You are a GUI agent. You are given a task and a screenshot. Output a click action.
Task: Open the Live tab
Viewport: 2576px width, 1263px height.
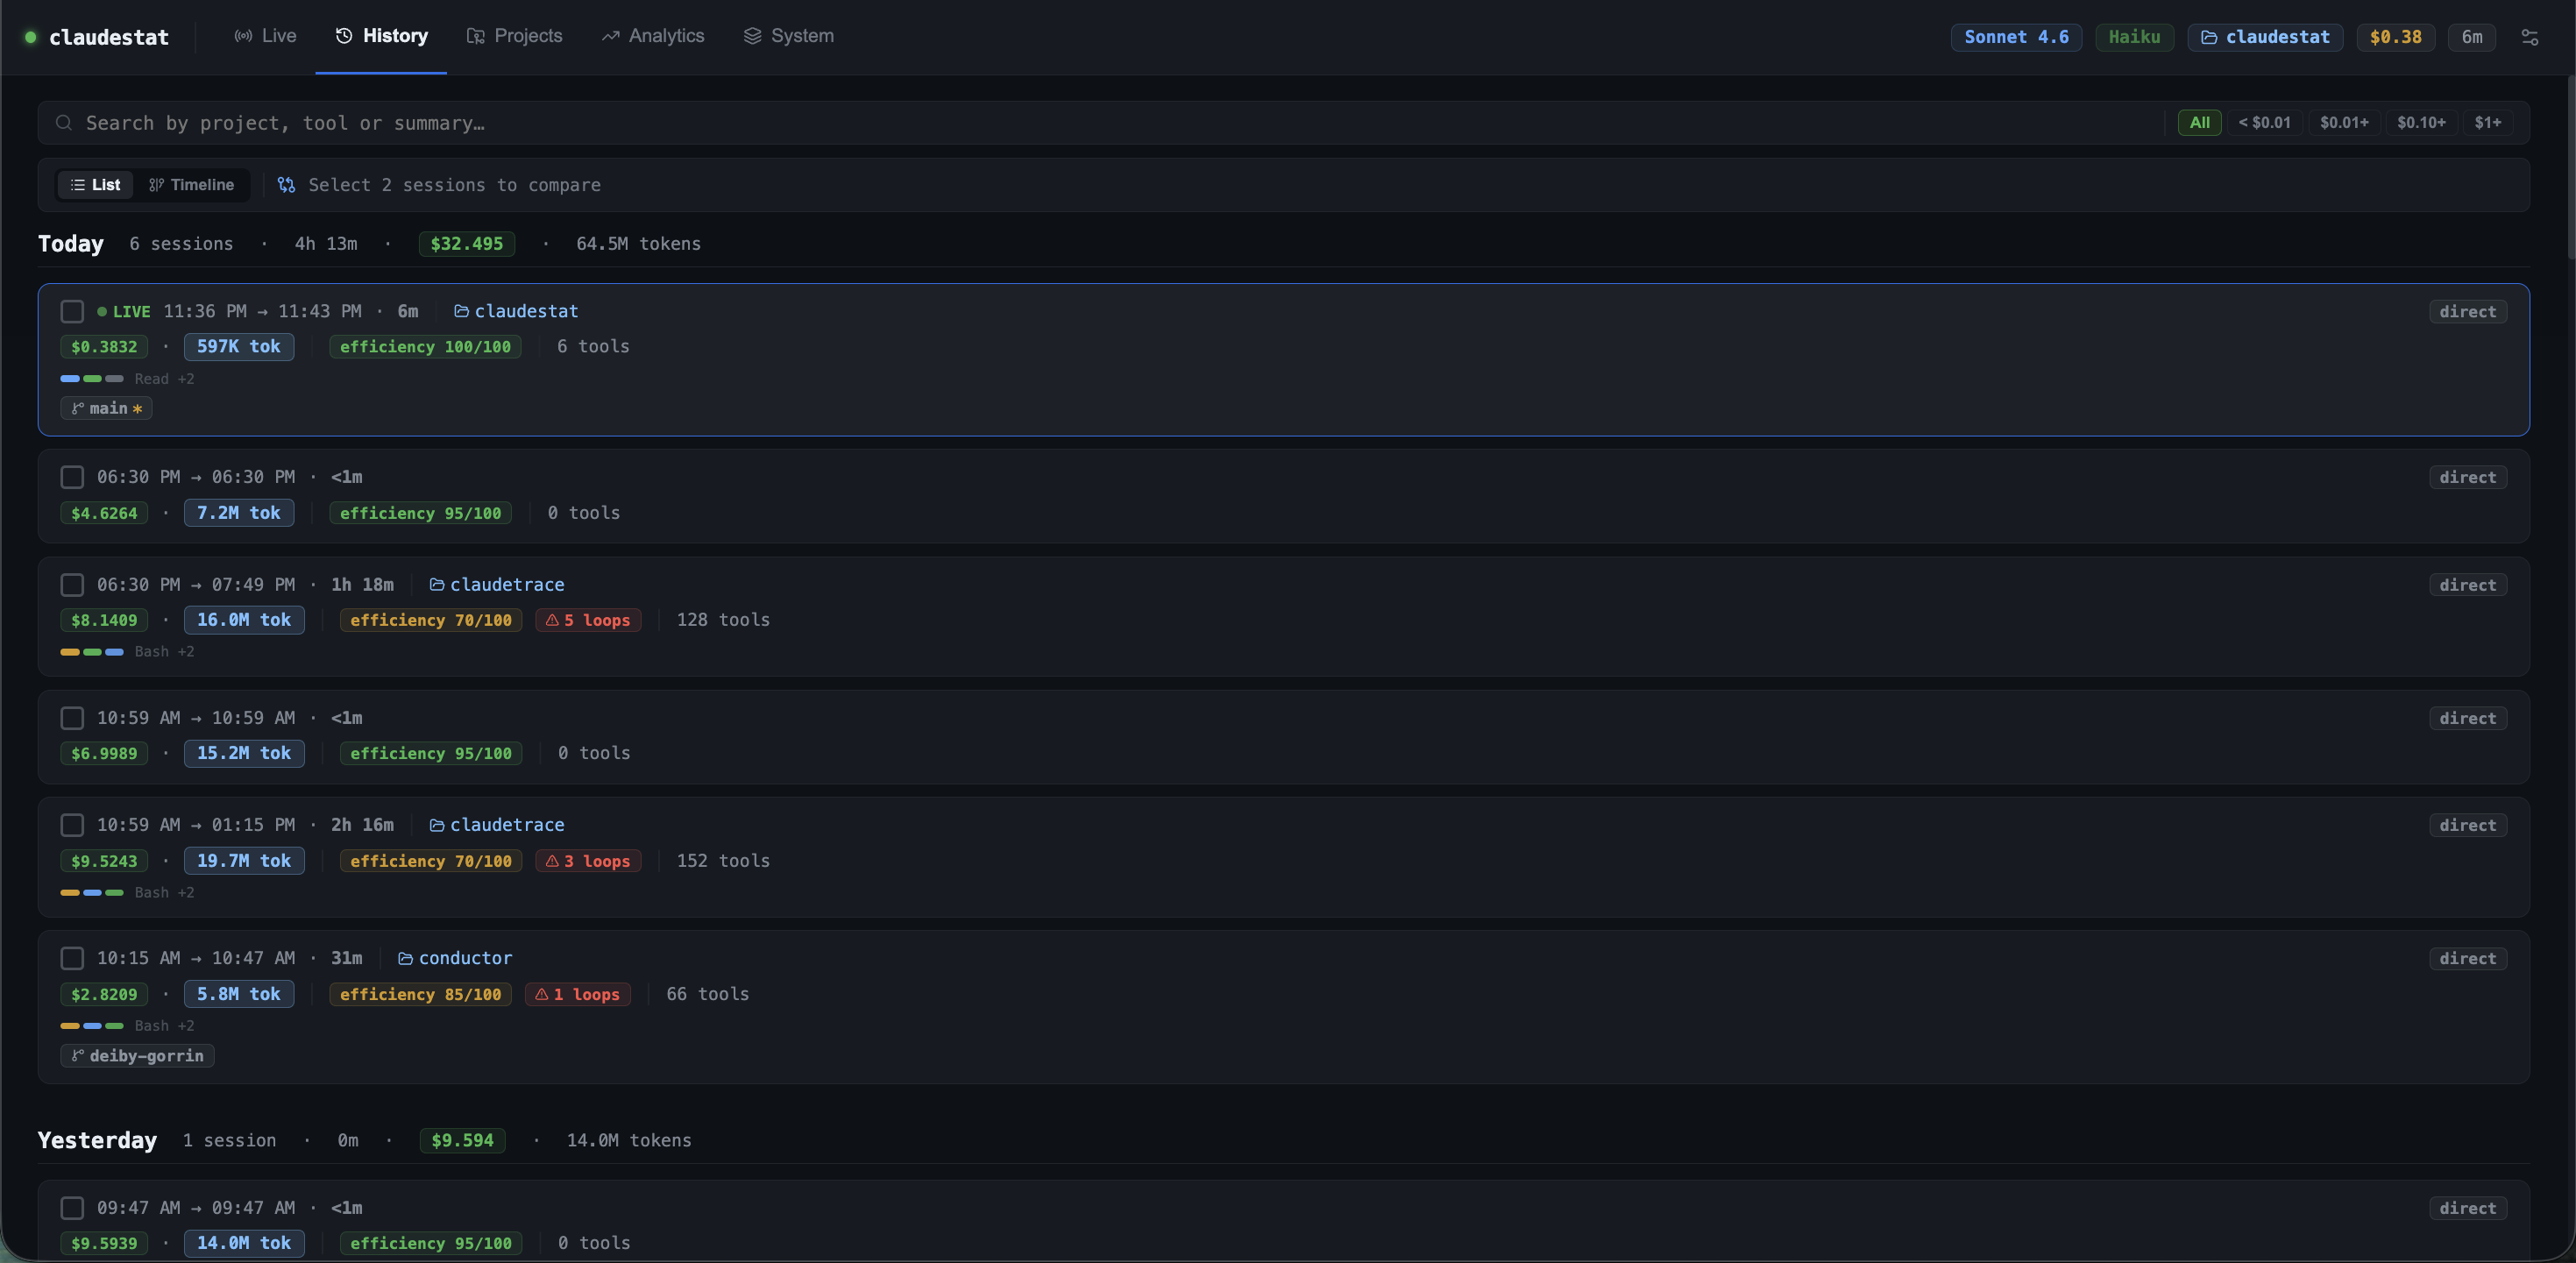point(265,36)
